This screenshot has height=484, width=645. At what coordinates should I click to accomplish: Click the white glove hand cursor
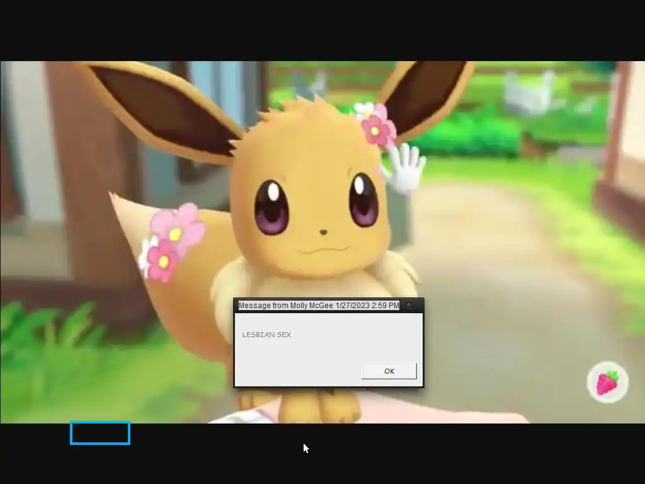(403, 169)
